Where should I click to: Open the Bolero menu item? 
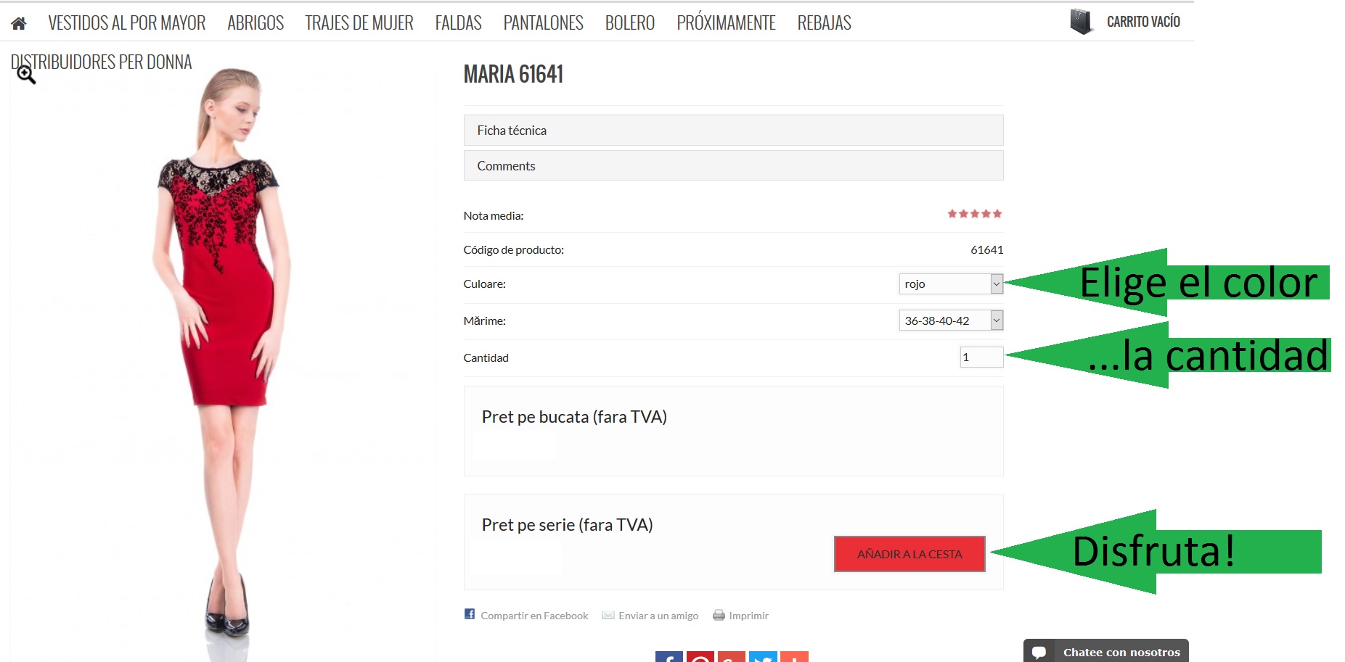pos(630,23)
